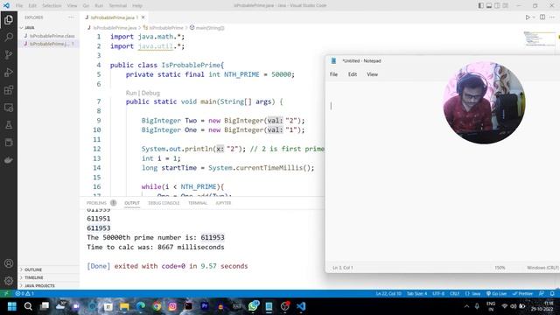Image resolution: width=560 pixels, height=315 pixels.
Task: Toggle secondary side bar layout icon
Action: [497, 5]
